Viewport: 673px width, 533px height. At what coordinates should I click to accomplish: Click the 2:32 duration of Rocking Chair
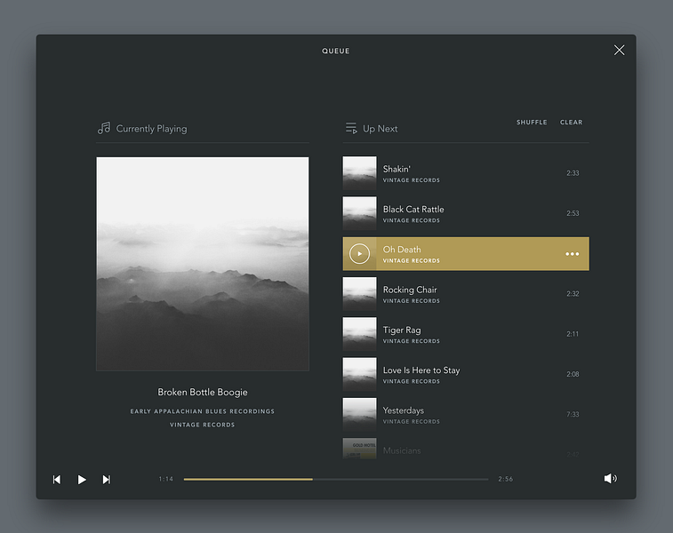tap(573, 294)
